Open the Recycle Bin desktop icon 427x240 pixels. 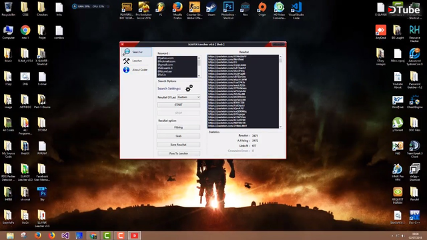point(9,9)
